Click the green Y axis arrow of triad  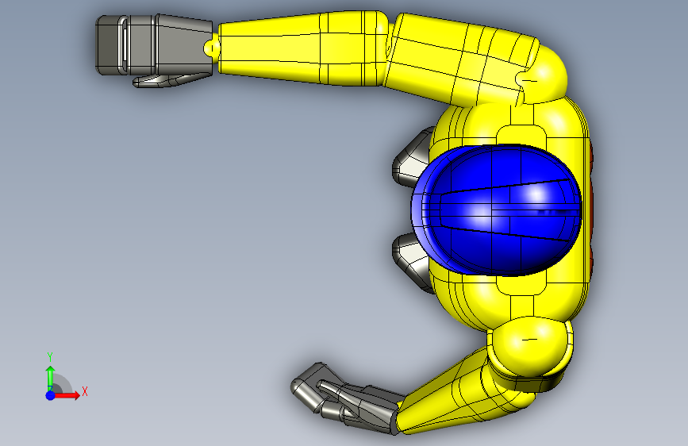coord(50,379)
